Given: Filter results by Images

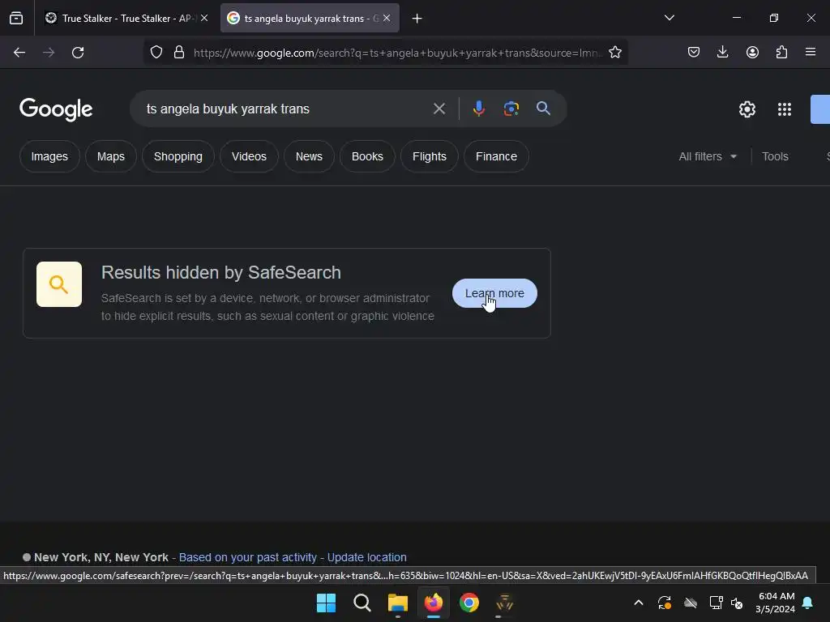Looking at the screenshot, I should (x=49, y=156).
